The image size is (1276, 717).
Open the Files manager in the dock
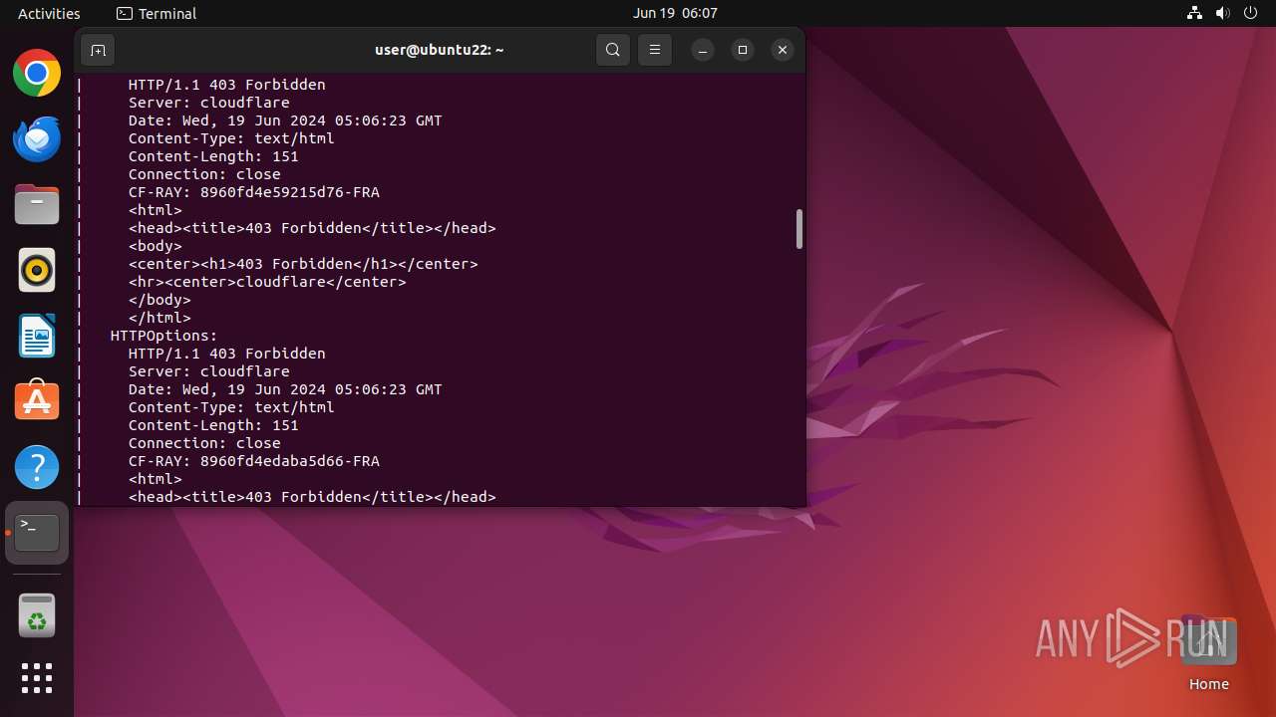coord(37,204)
